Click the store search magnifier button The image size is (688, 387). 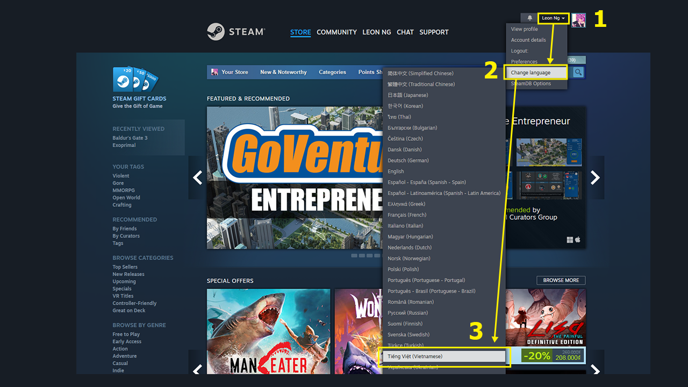578,72
